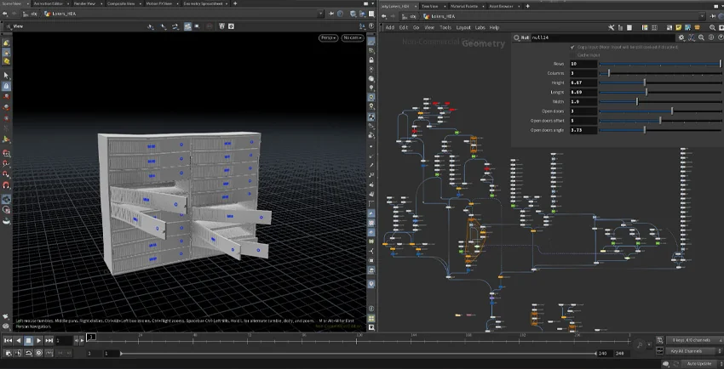
Task: Expand the scene view path dropdown
Action: (321, 14)
